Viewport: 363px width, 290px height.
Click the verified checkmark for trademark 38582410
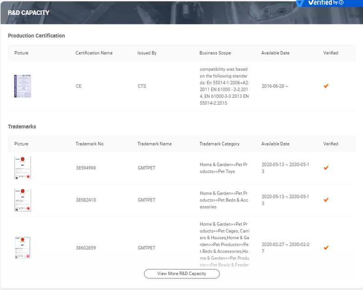[x=326, y=199]
